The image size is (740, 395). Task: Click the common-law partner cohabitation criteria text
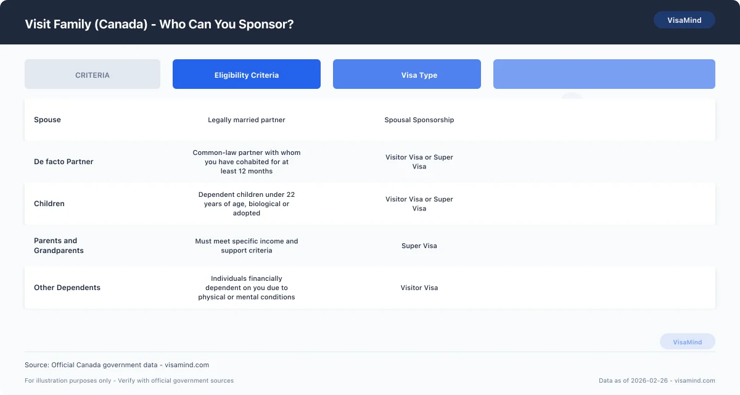click(x=247, y=162)
